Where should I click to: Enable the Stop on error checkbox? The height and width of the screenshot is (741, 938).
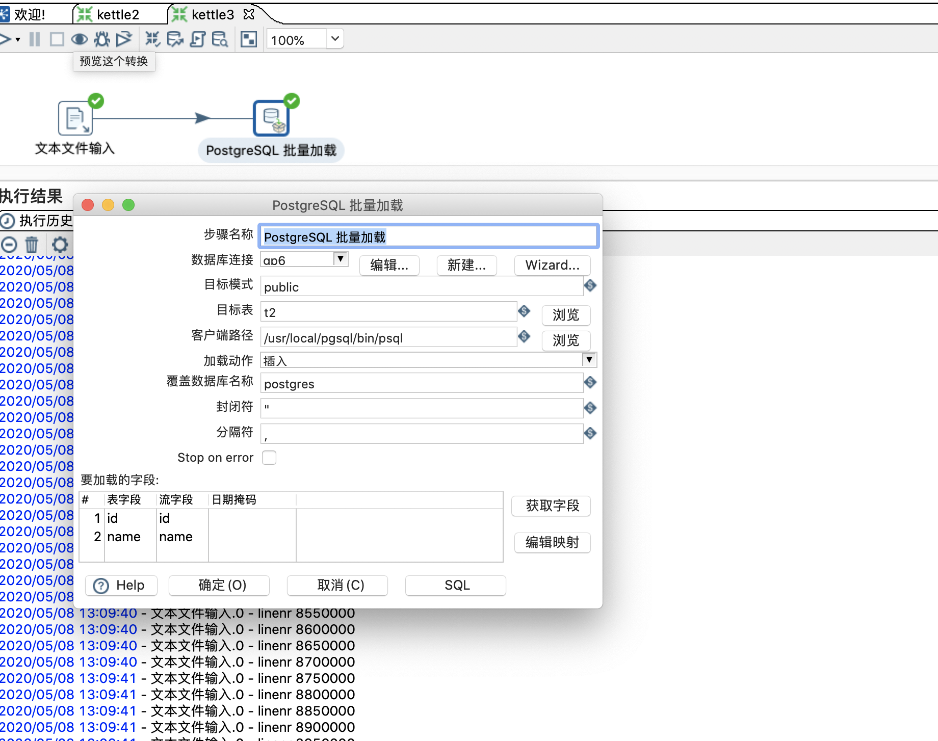269,458
